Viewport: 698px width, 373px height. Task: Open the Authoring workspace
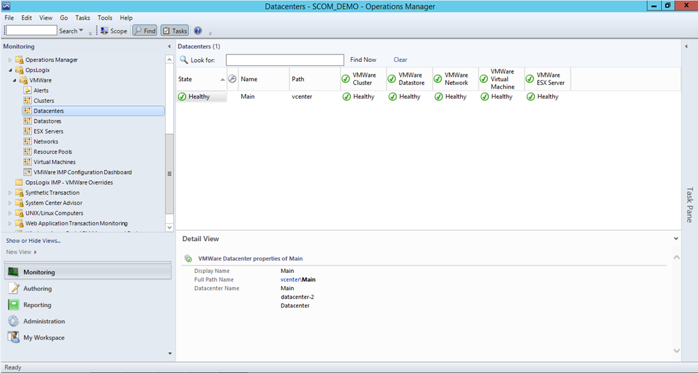coord(37,289)
